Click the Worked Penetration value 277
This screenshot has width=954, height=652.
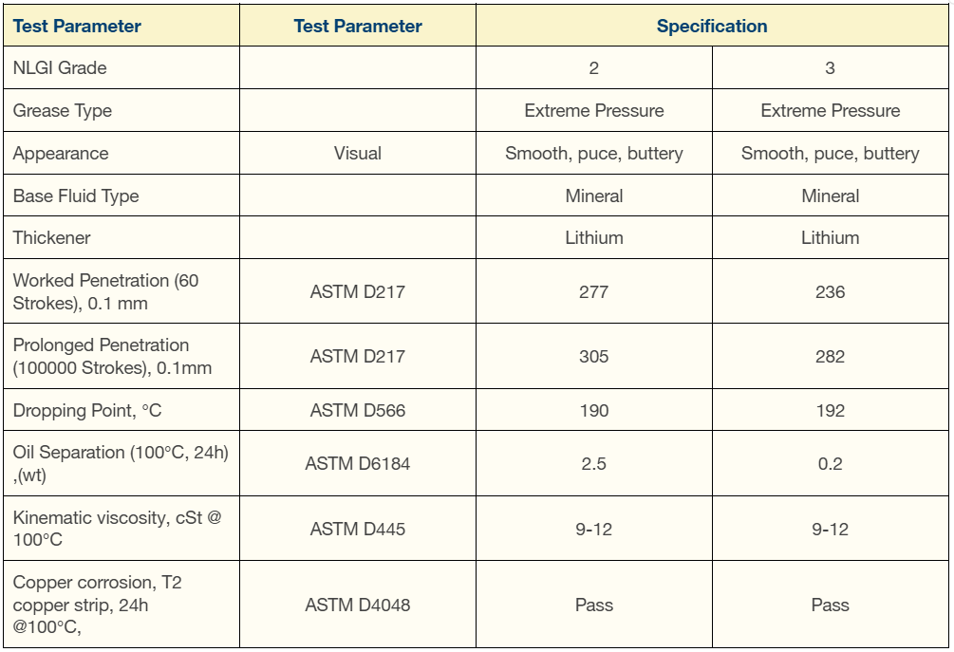(594, 292)
